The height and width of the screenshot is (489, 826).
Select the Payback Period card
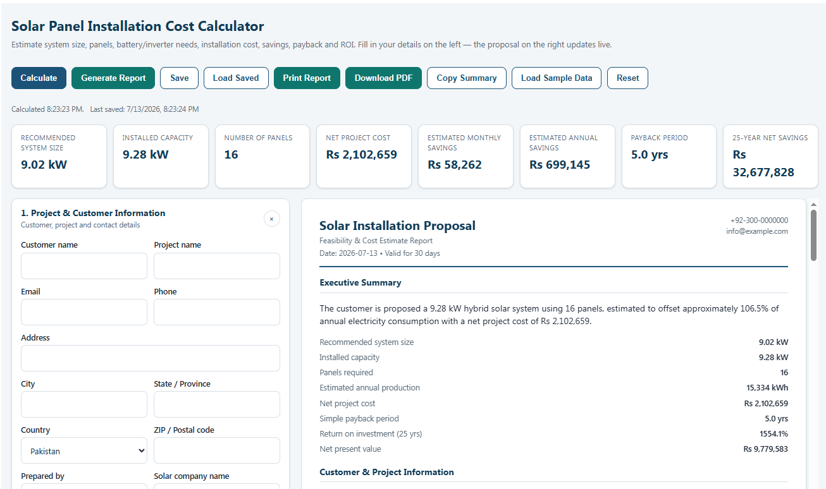tap(669, 157)
